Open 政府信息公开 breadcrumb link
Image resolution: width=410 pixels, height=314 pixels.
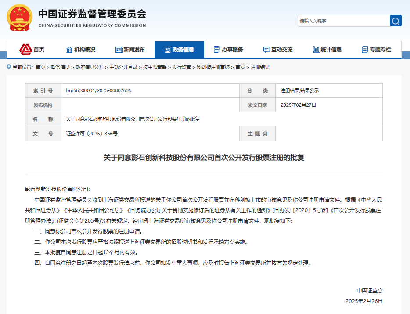point(90,67)
